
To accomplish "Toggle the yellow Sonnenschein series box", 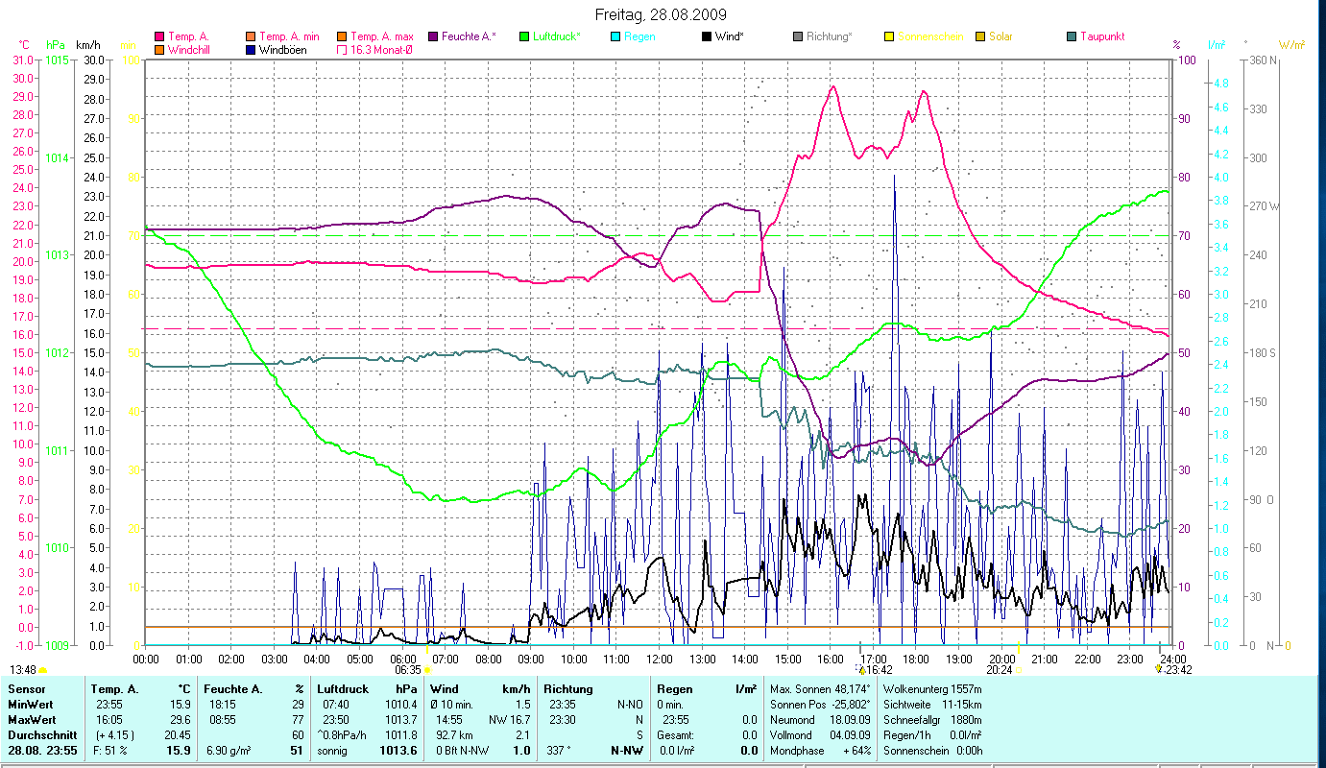I will (x=889, y=37).
